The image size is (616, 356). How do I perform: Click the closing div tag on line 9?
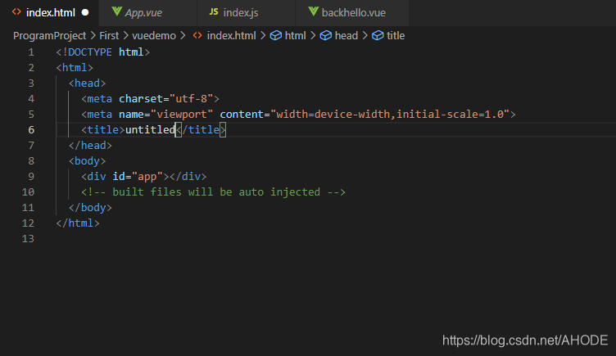(x=188, y=177)
